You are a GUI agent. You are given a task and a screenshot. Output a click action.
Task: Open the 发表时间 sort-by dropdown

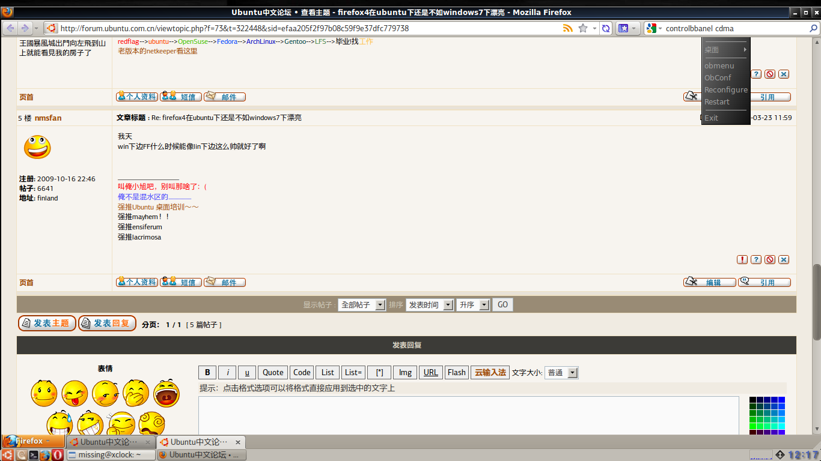click(x=430, y=305)
